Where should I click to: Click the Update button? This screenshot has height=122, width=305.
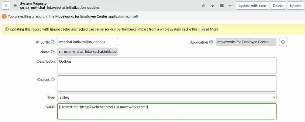coord(296,6)
